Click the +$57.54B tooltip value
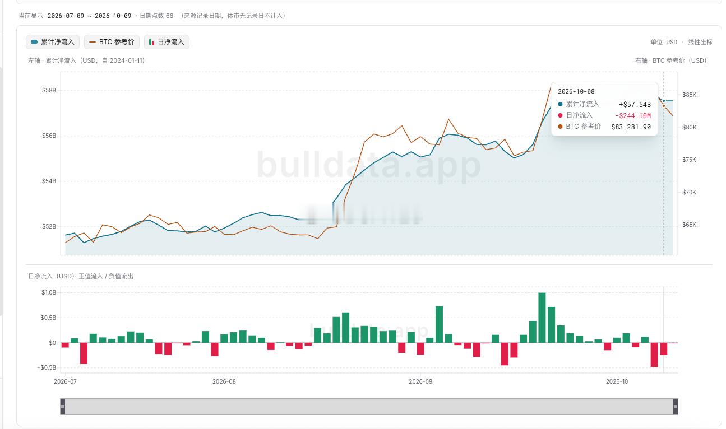This screenshot has height=429, width=726. pyautogui.click(x=635, y=105)
